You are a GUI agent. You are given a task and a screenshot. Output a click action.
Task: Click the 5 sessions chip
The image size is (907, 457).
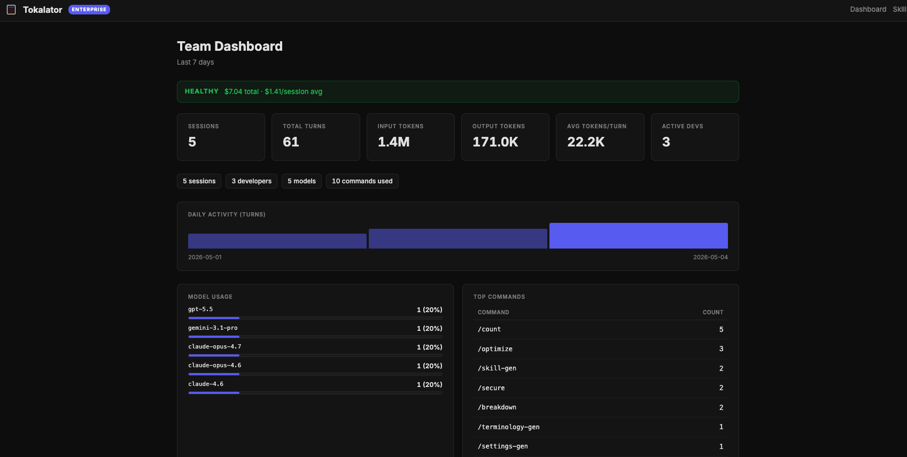(199, 181)
